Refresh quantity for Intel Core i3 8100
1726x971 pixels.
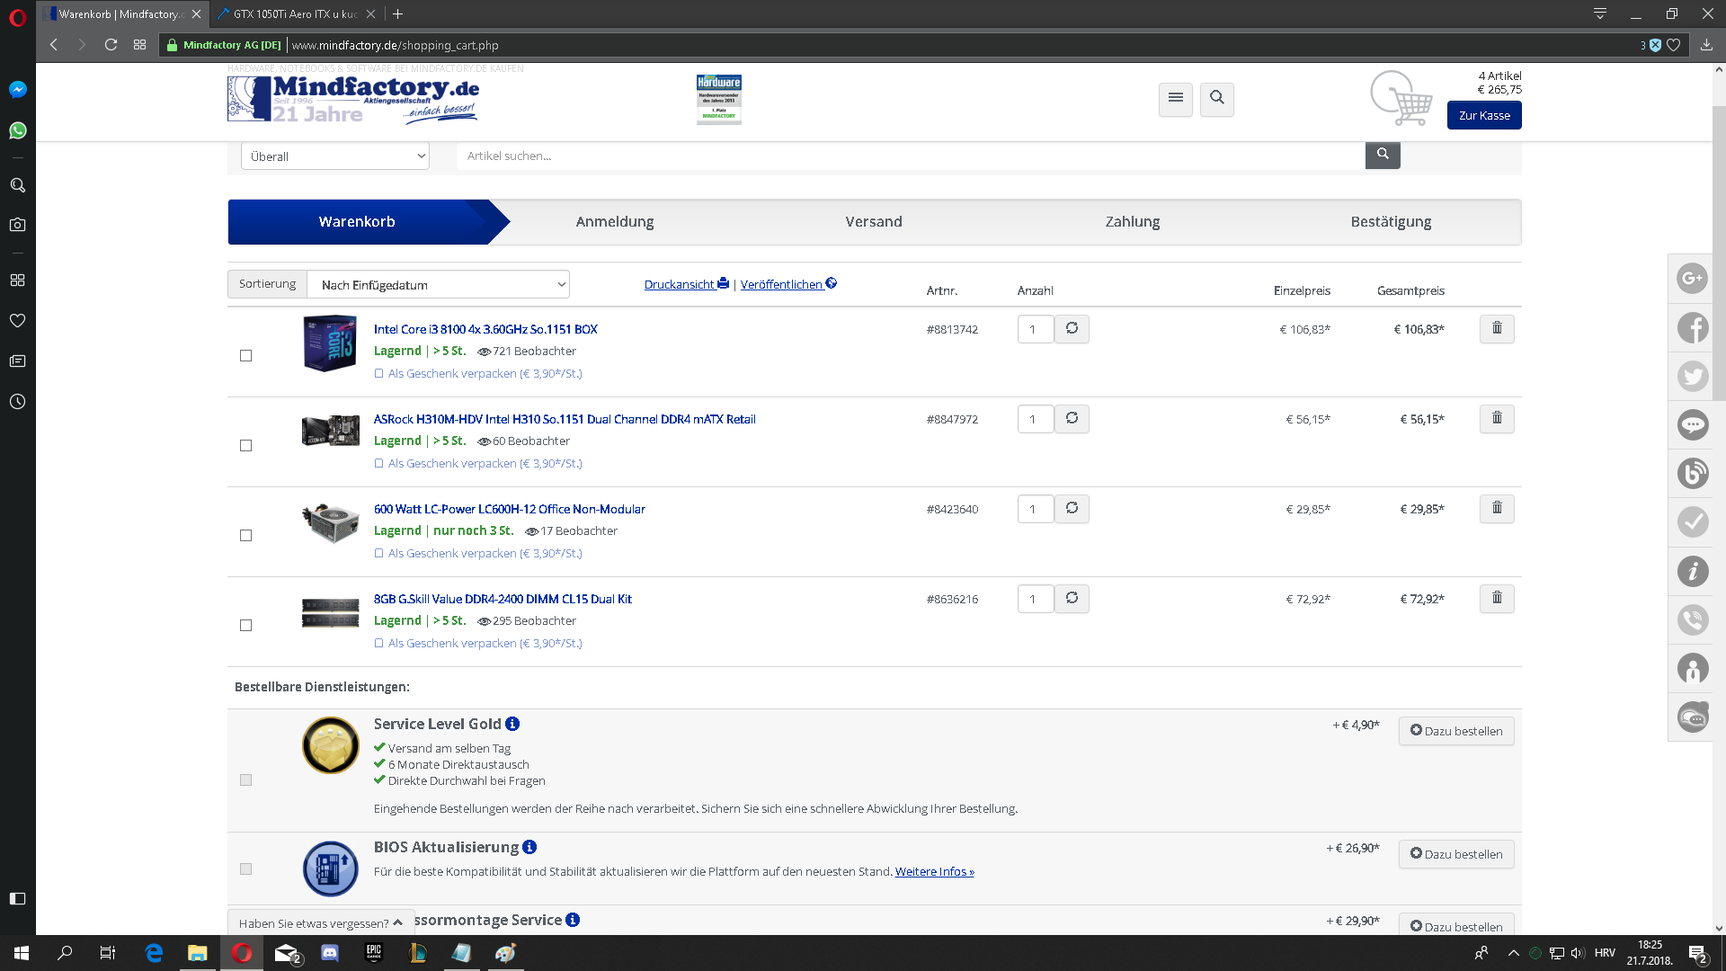click(1072, 329)
